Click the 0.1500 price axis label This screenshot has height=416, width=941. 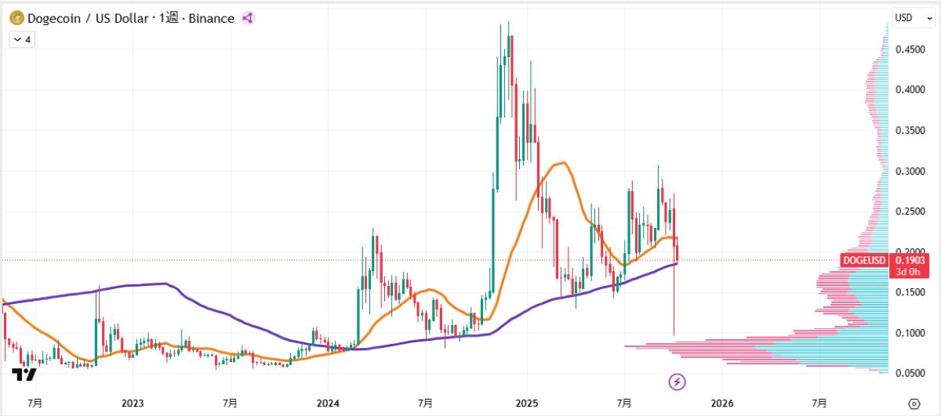point(909,292)
